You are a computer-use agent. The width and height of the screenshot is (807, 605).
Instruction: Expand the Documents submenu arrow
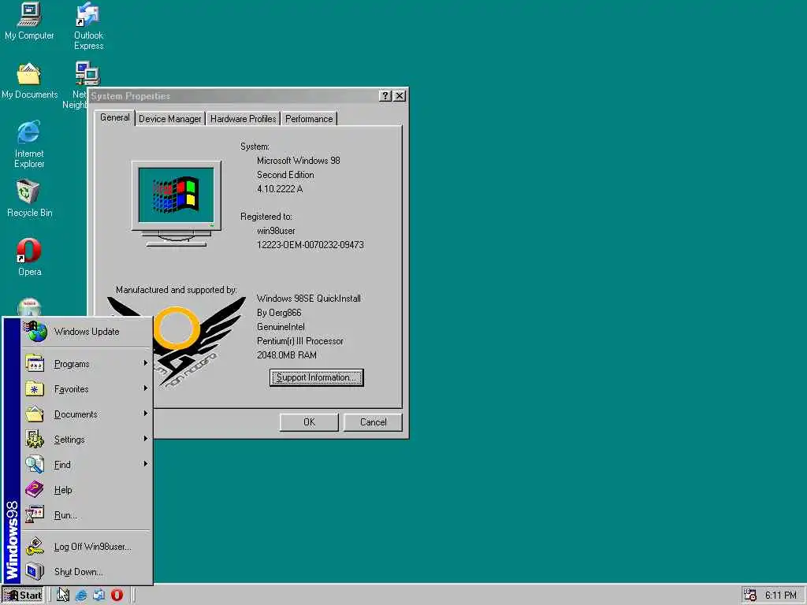tap(146, 414)
